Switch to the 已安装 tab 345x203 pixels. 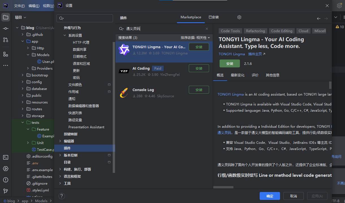214,17
